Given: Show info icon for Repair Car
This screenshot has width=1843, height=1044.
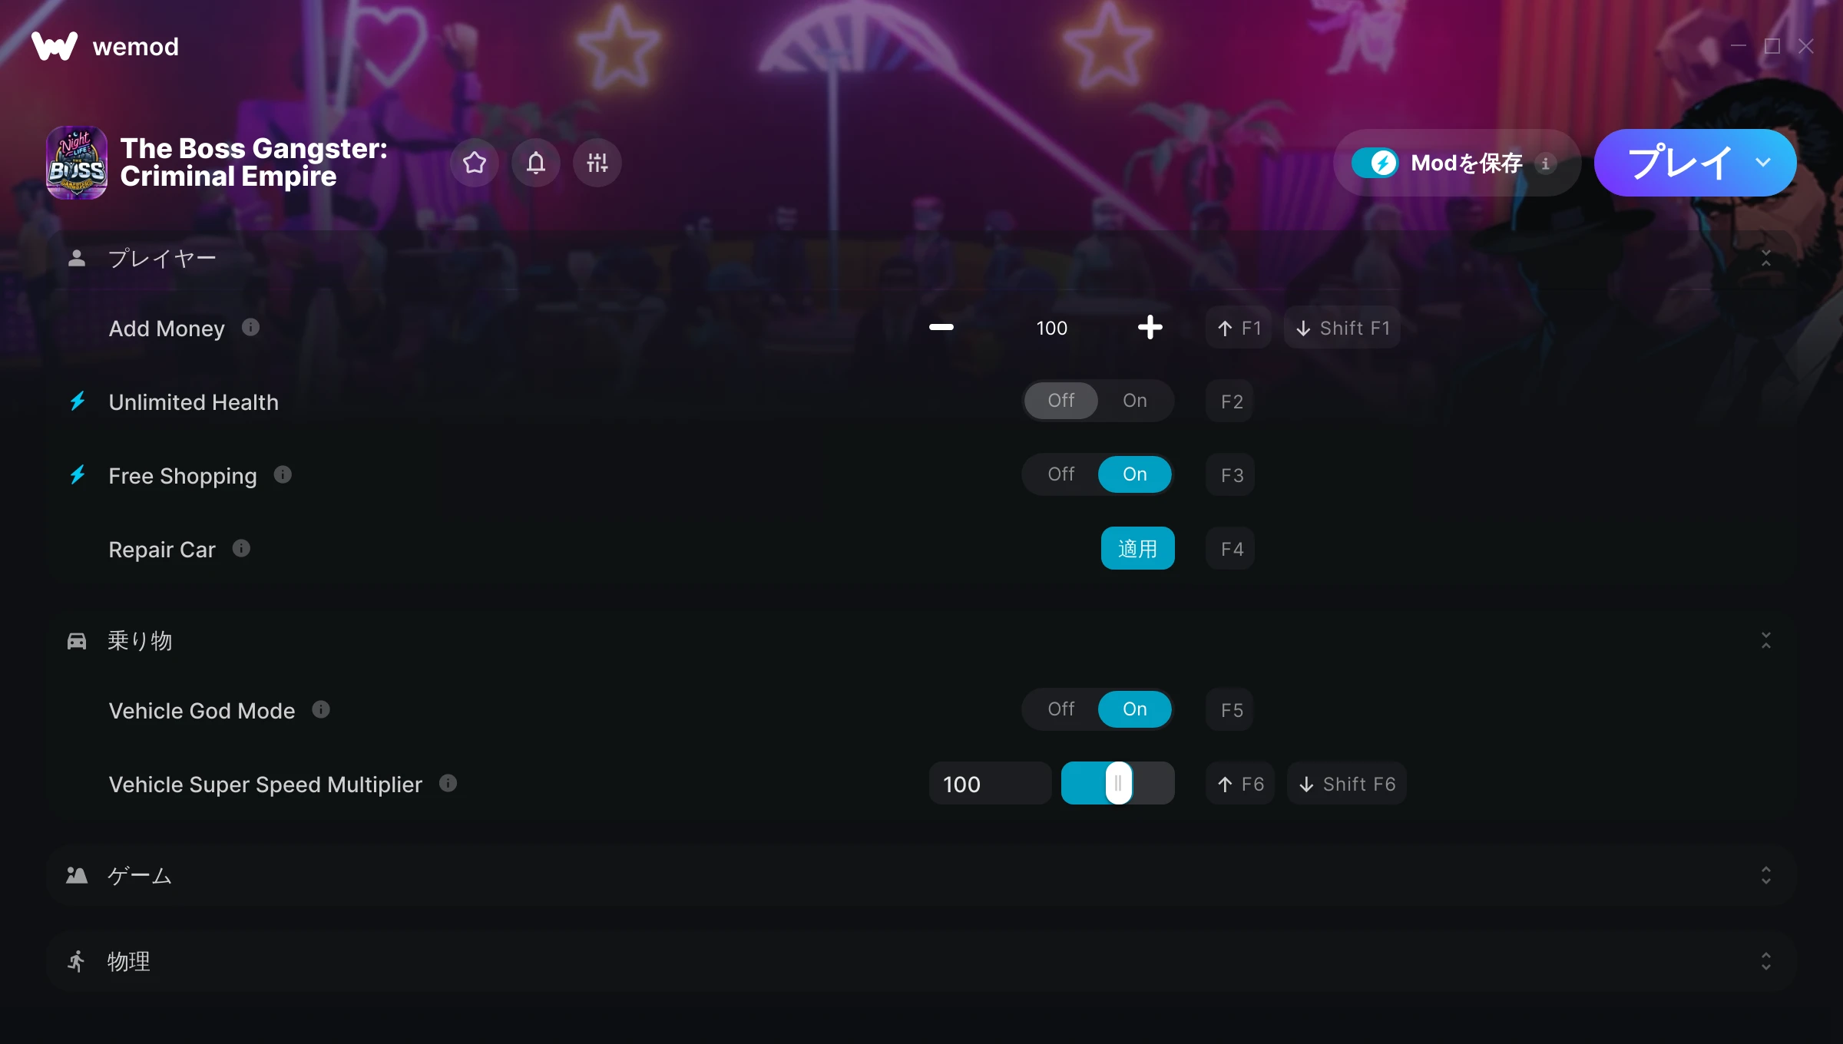Looking at the screenshot, I should [241, 549].
